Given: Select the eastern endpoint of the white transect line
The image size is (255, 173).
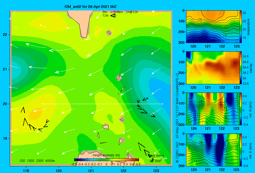Looking at the screenshot, I should pyautogui.click(x=163, y=104).
